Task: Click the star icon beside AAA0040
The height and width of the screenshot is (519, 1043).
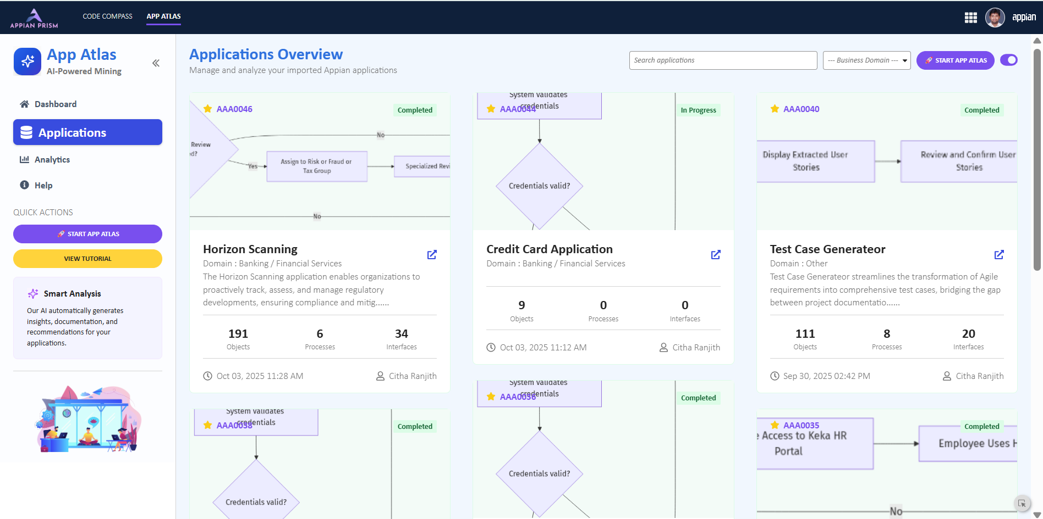Action: (775, 109)
